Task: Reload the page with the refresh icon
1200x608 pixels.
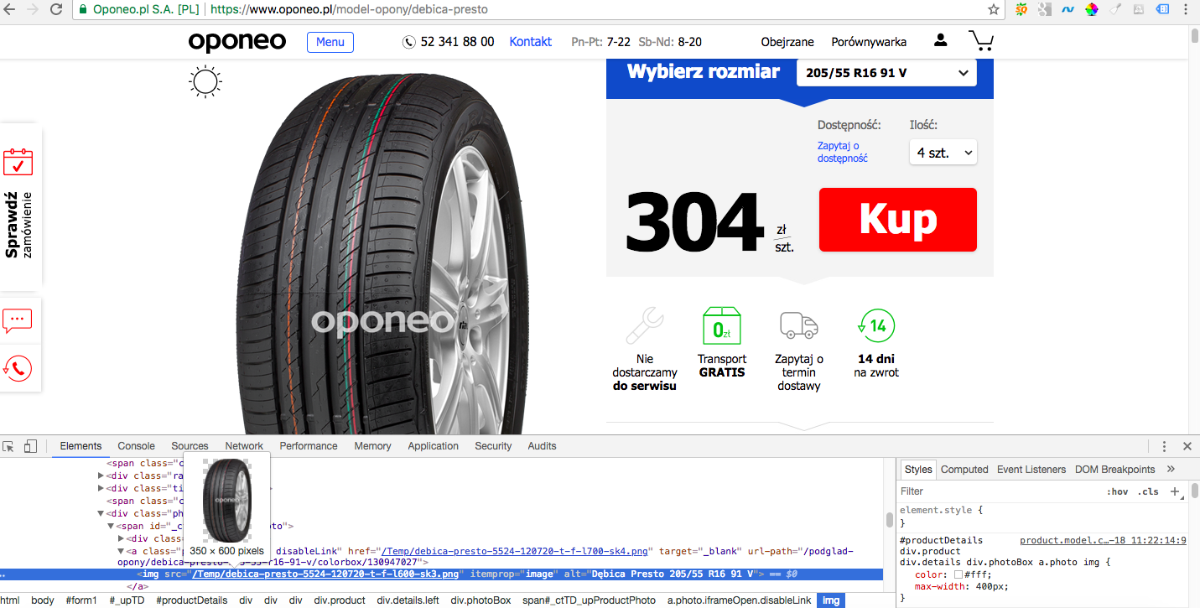Action: [x=56, y=10]
